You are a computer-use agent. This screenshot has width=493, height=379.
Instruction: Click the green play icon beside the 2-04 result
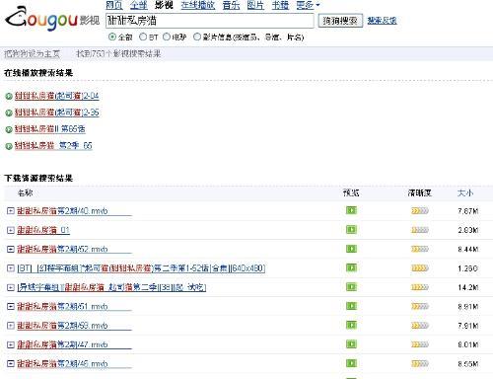9,97
